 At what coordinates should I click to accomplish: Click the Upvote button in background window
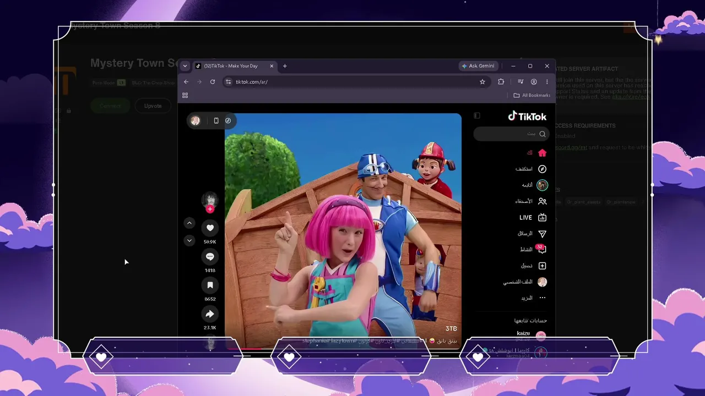153,106
